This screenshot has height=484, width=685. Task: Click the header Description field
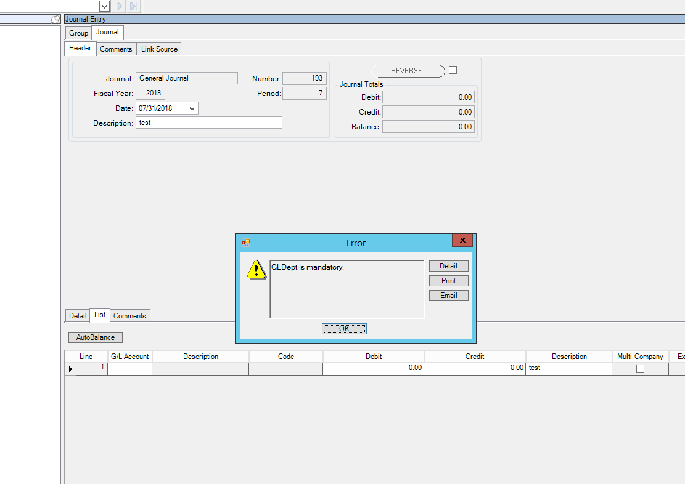tap(209, 123)
